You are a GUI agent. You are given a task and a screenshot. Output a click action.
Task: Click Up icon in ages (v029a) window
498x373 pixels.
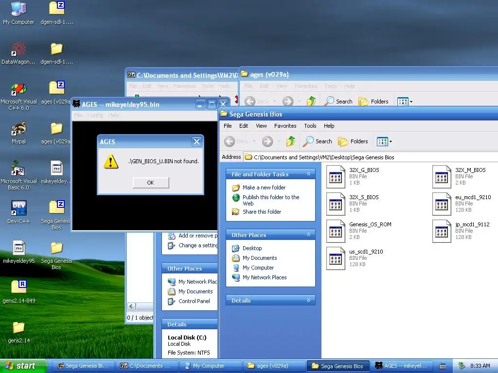click(311, 101)
